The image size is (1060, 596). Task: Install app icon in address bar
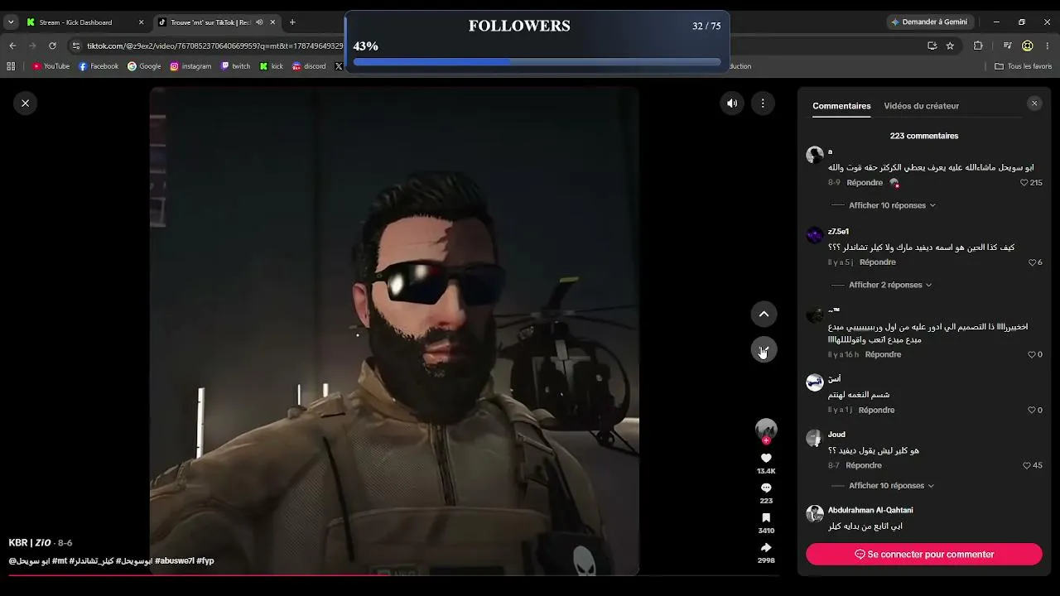point(932,46)
